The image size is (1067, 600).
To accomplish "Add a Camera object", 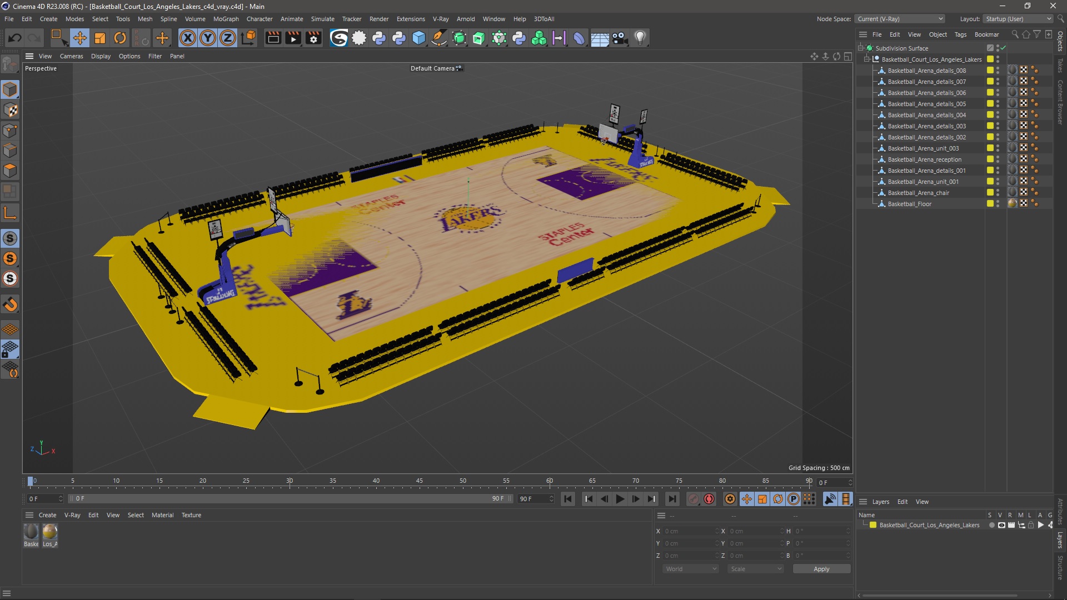I will point(620,38).
